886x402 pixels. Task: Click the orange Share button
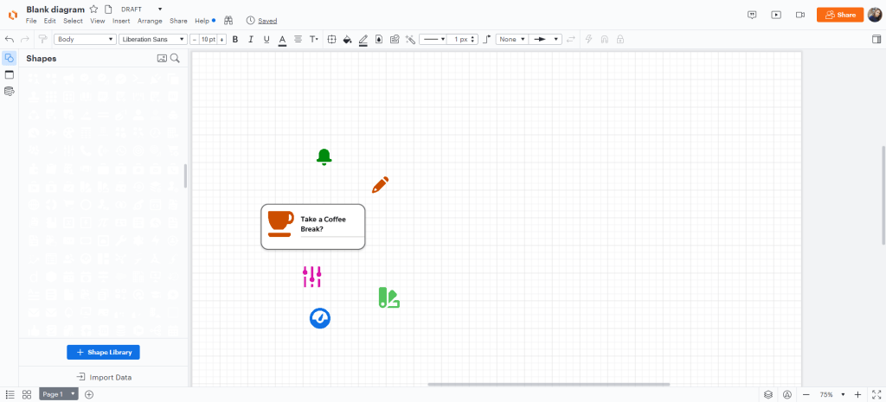(x=839, y=15)
